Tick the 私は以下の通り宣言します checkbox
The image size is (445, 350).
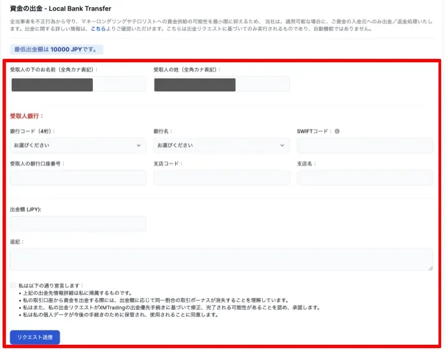coord(13,285)
